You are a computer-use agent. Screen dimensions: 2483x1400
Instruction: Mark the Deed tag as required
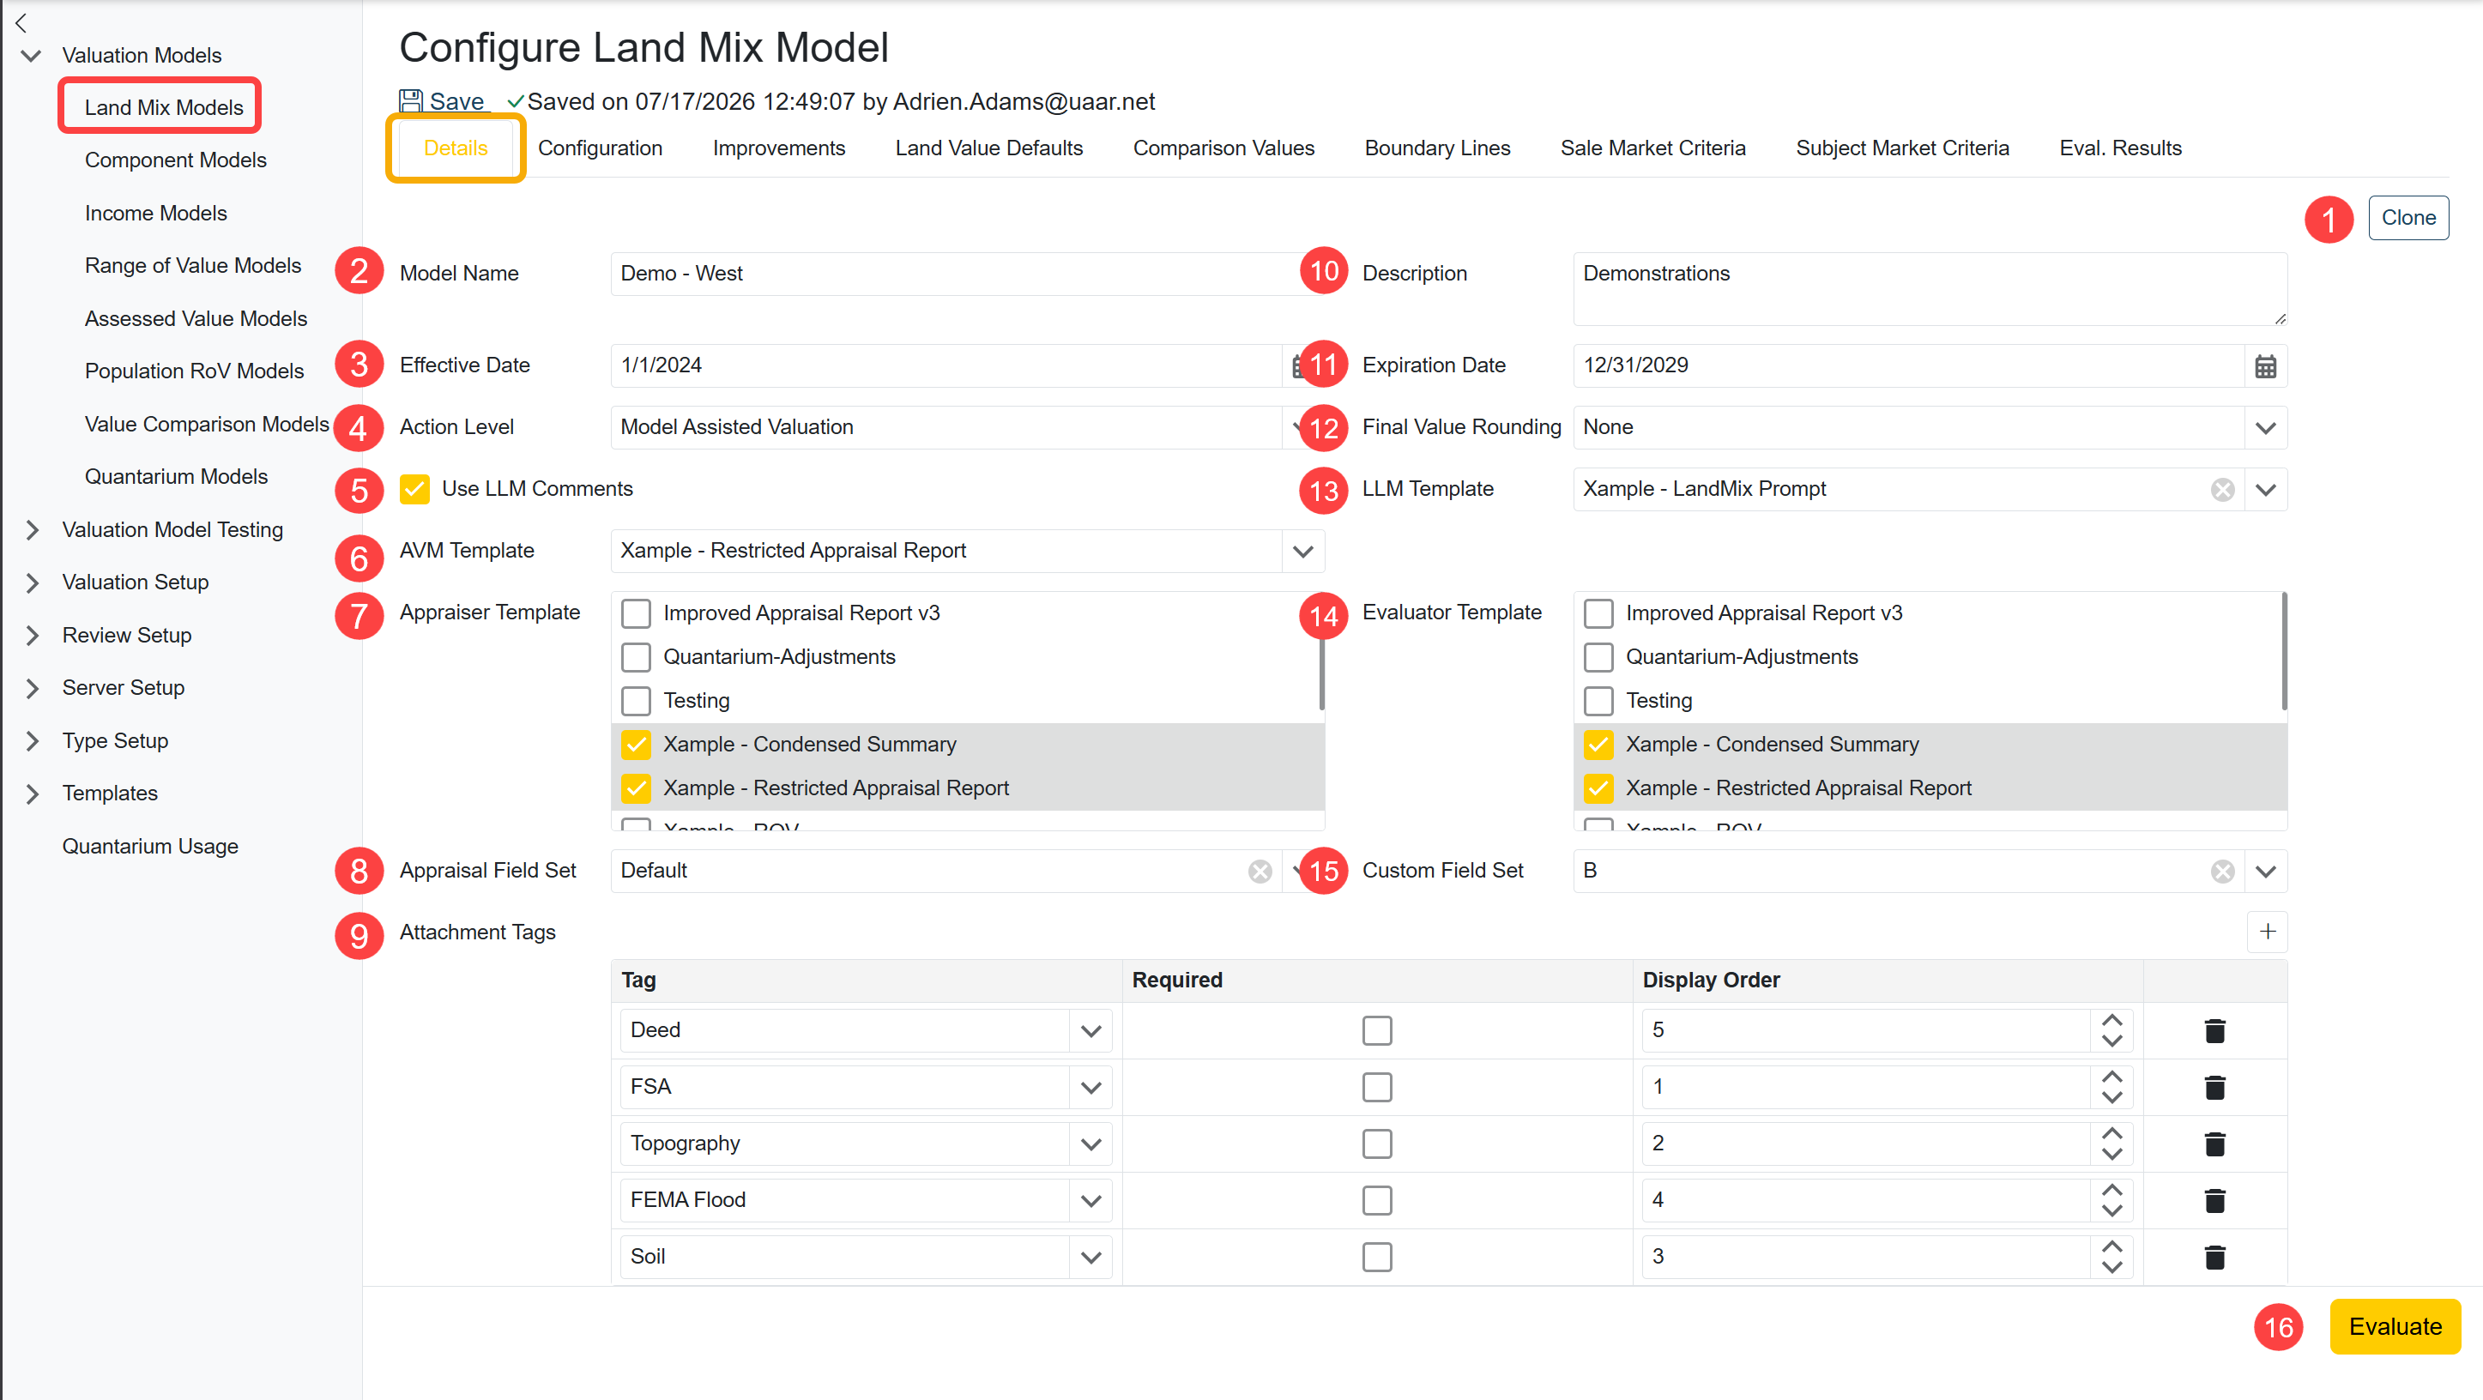(1376, 1031)
